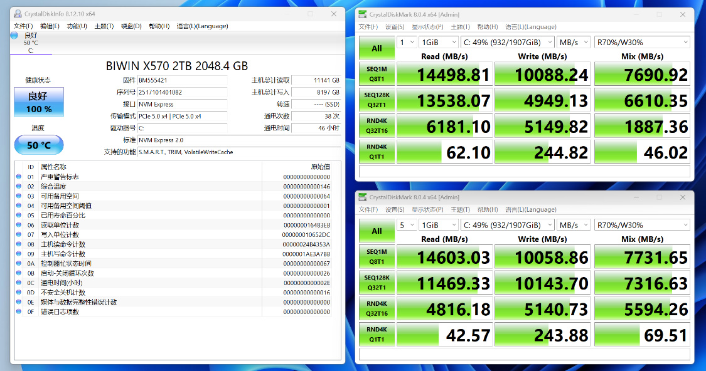Click the status dot for attribute 07 写入单位计数
The width and height of the screenshot is (706, 371).
(x=19, y=234)
